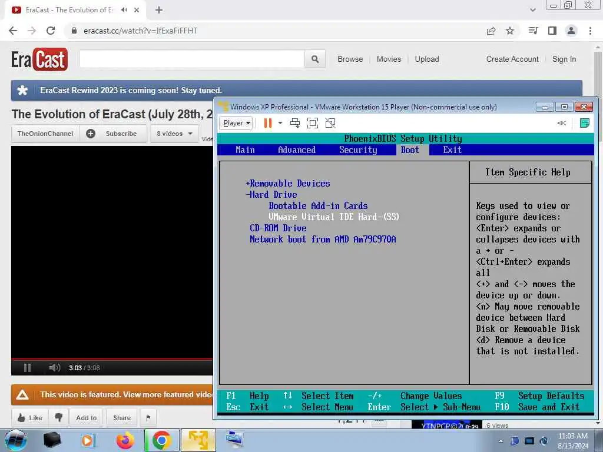Open the VMware Player menu dropdown
Screen dimensions: 603x452
click(236, 123)
